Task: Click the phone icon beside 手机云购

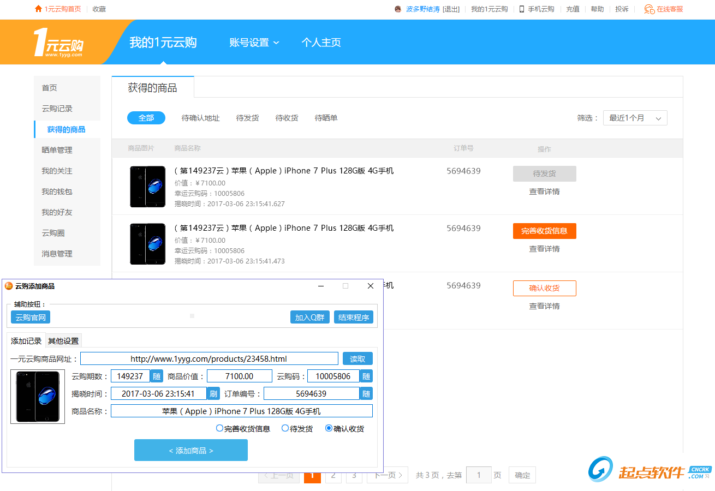Action: [x=522, y=9]
